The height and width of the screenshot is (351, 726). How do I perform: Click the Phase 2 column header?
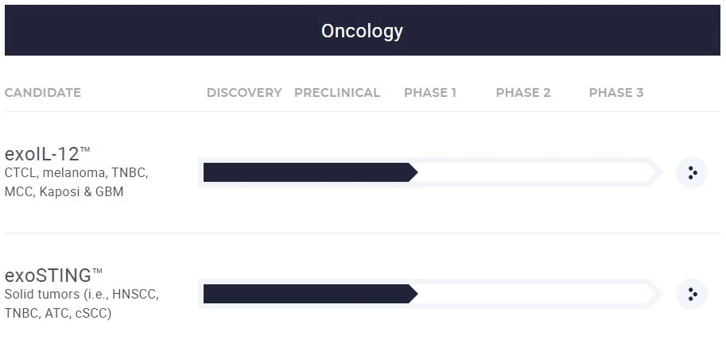click(523, 93)
